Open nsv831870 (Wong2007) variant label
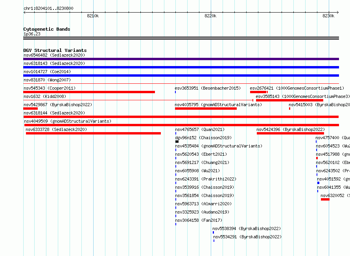The width and height of the screenshot is (350, 256). (47, 80)
